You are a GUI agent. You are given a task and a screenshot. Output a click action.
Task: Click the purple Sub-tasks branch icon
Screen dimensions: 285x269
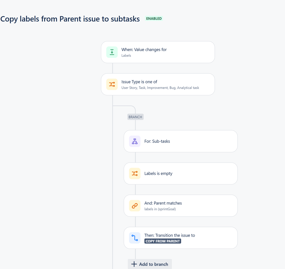(x=135, y=141)
